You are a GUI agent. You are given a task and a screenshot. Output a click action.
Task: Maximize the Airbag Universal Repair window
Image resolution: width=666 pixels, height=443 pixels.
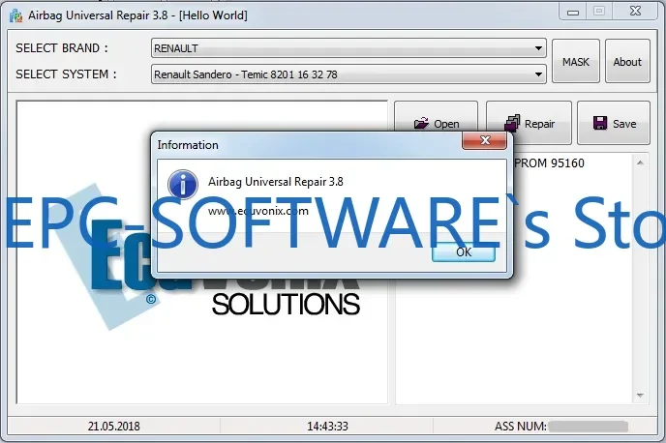599,11
